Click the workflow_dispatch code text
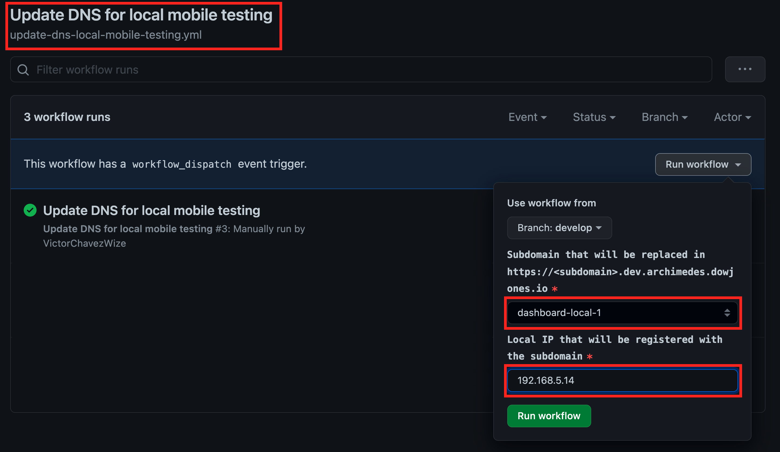 tap(182, 164)
